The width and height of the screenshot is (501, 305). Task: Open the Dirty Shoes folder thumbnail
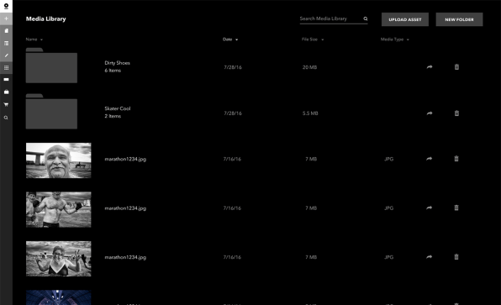pos(51,66)
